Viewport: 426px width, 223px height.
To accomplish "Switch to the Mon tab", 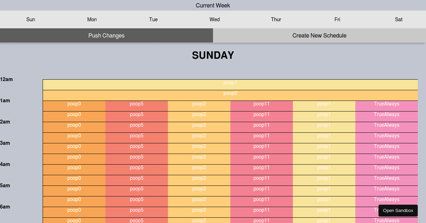I will click(x=92, y=19).
